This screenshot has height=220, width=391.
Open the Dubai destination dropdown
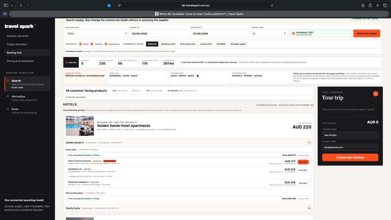tap(97, 33)
